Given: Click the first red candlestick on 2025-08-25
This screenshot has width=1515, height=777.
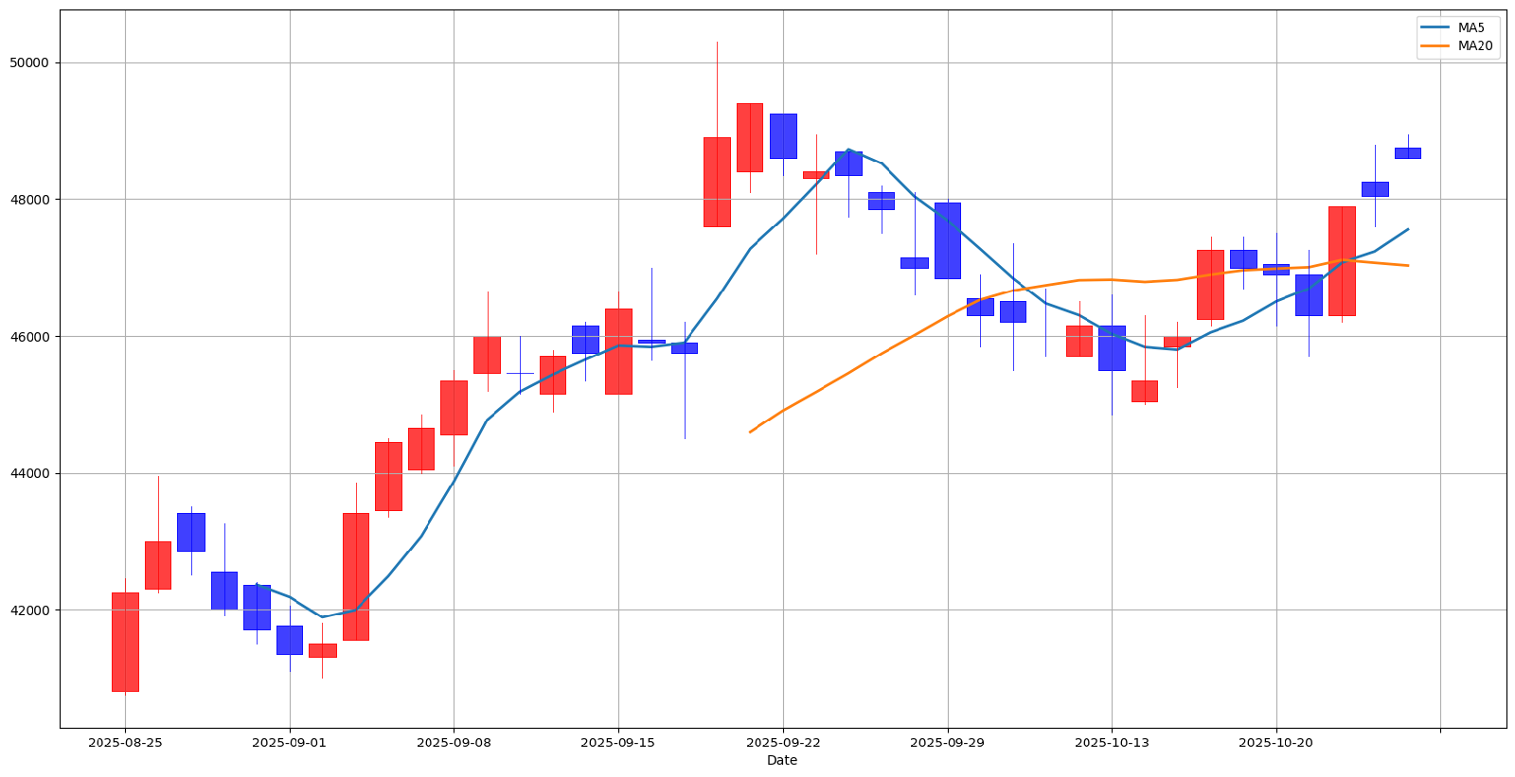Looking at the screenshot, I should [125, 642].
